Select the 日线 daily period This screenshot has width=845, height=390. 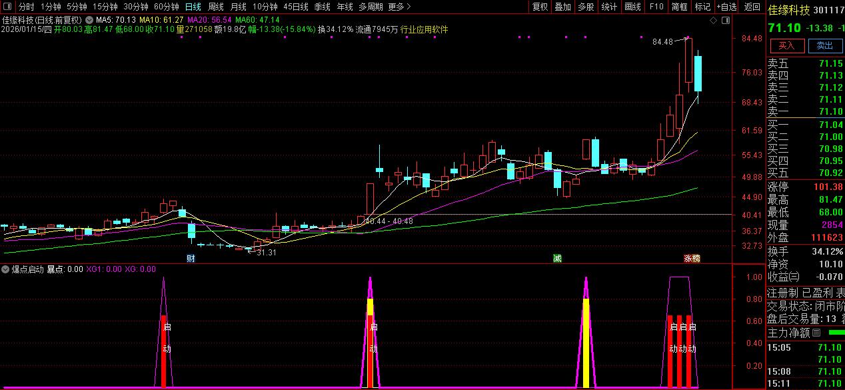tap(193, 7)
